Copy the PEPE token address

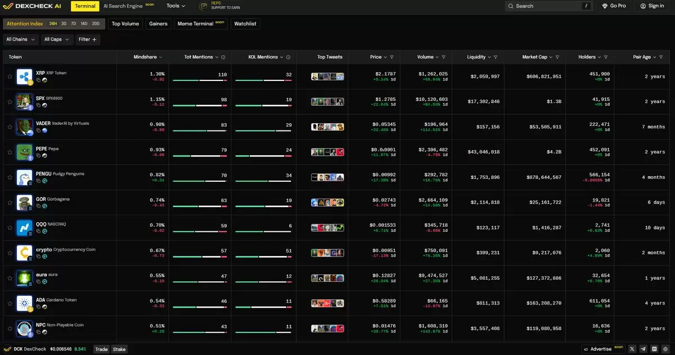[38, 156]
